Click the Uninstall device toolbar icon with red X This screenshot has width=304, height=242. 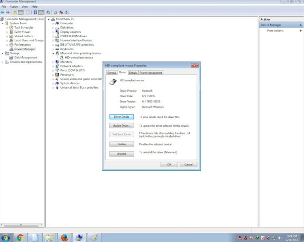click(61, 13)
